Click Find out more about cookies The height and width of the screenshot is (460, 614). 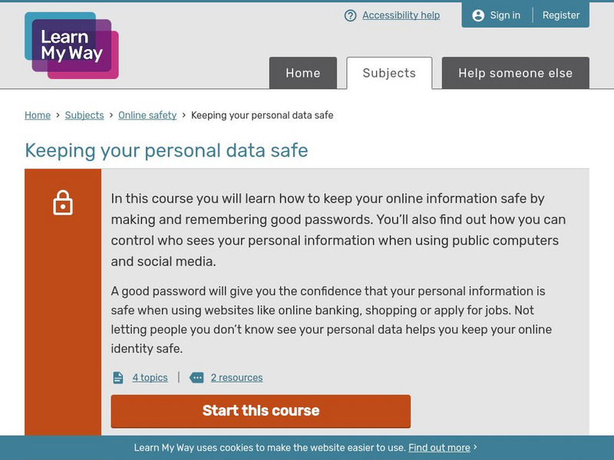click(x=439, y=448)
